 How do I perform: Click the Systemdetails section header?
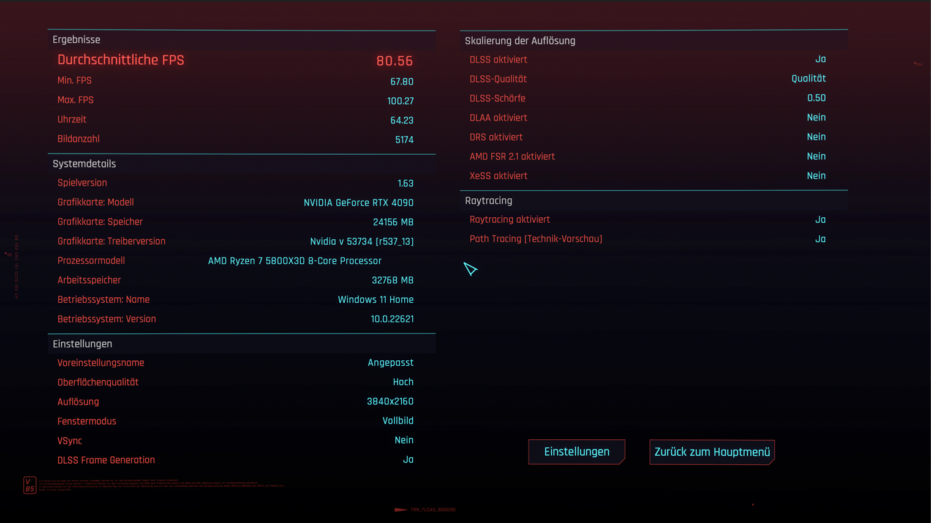click(85, 164)
